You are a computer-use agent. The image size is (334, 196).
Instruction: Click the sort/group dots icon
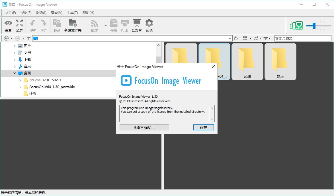click(x=256, y=38)
